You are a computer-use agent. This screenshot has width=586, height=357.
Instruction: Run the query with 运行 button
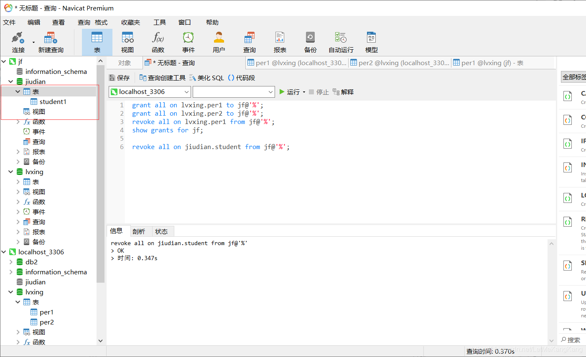pyautogui.click(x=289, y=92)
